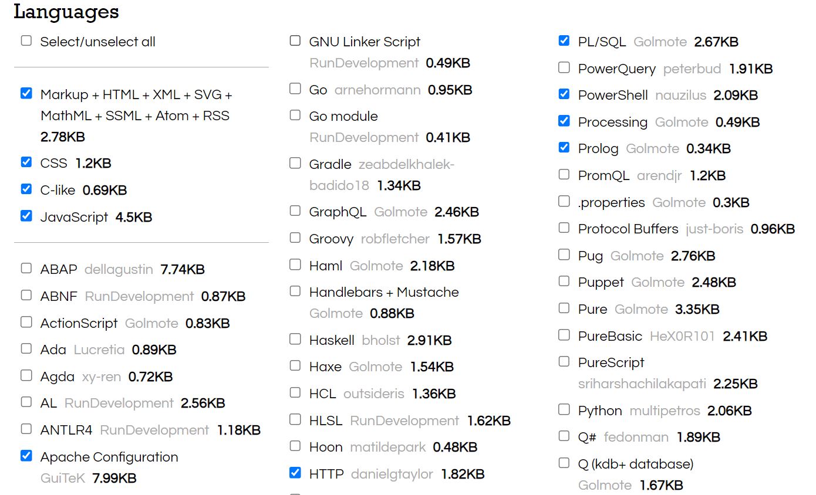
Task: Visit author link matildepark
Action: (x=388, y=447)
